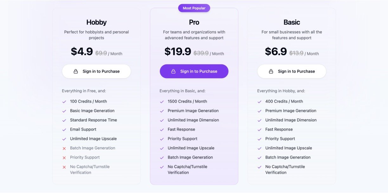Click the checkmark beside Standard Response Time
This screenshot has height=193, width=388.
coord(64,120)
